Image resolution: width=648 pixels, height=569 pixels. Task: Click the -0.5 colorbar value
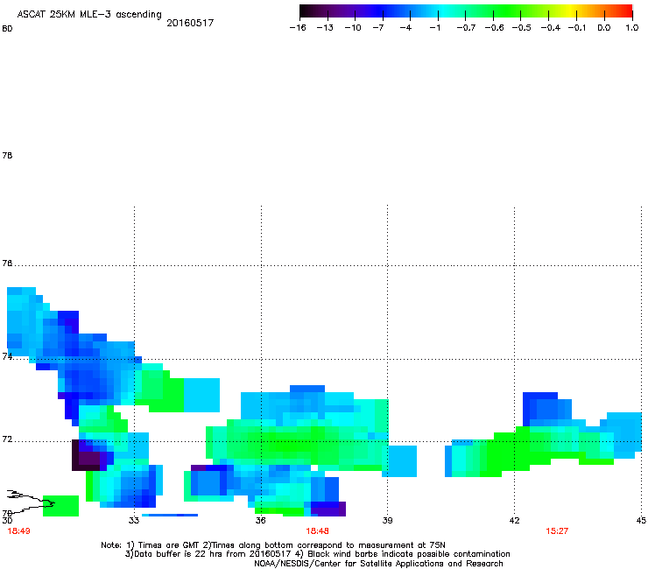522,28
